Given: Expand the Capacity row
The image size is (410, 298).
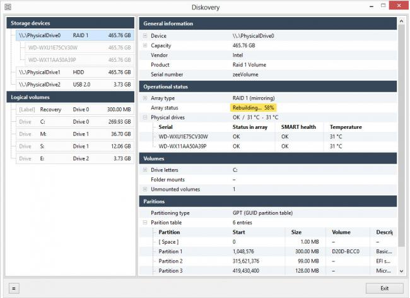Looking at the screenshot, I should tap(145, 45).
